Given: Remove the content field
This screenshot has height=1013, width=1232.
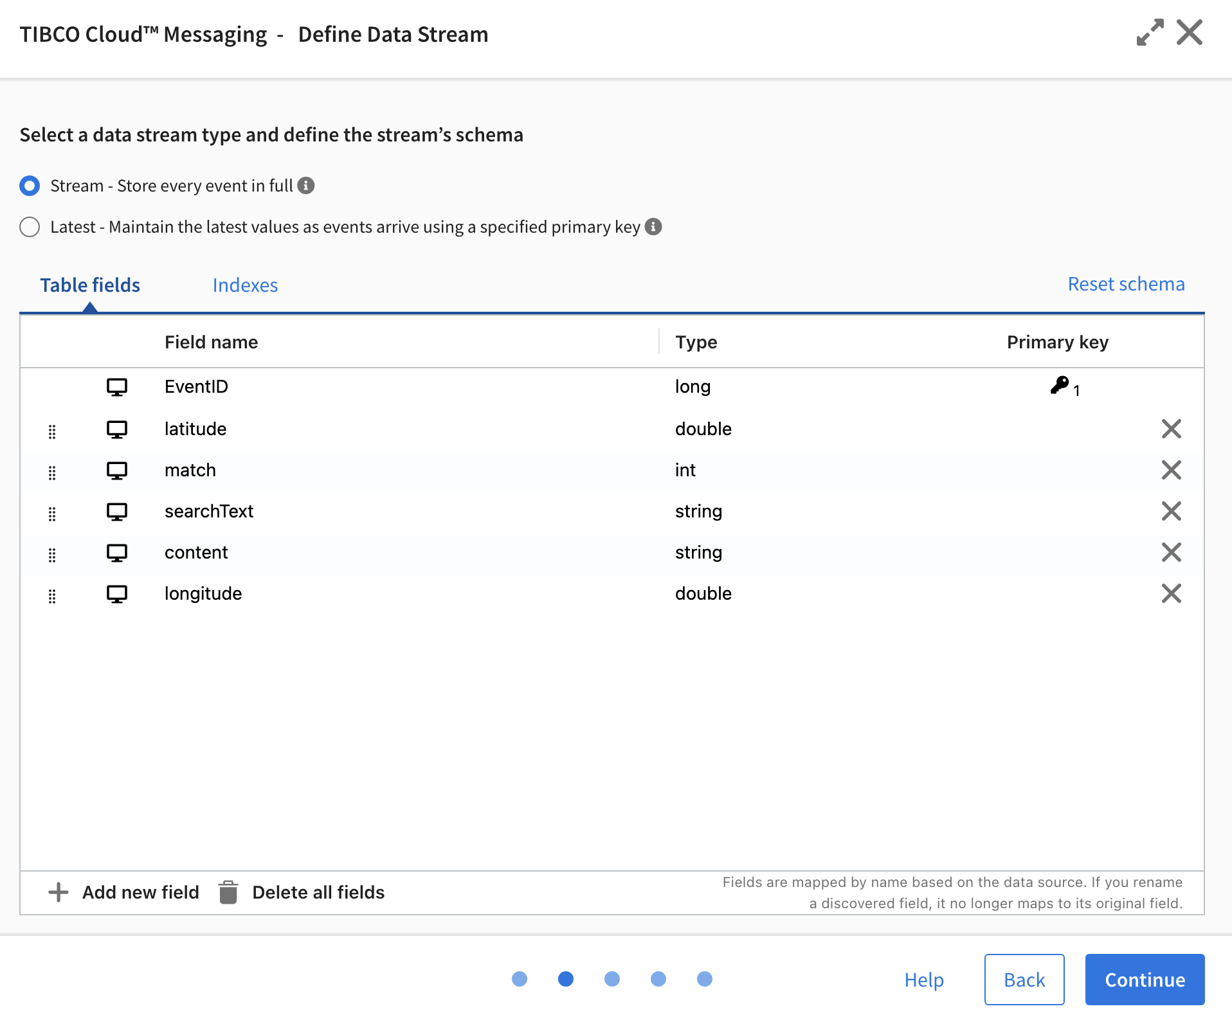Looking at the screenshot, I should pyautogui.click(x=1172, y=552).
